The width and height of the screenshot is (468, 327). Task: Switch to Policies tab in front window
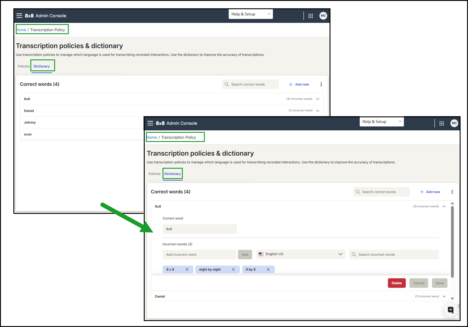pyautogui.click(x=155, y=174)
